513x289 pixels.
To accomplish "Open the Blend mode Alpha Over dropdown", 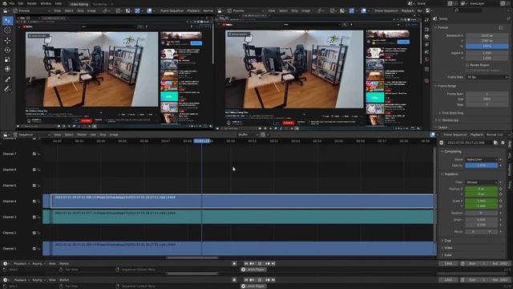I will [x=481, y=160].
